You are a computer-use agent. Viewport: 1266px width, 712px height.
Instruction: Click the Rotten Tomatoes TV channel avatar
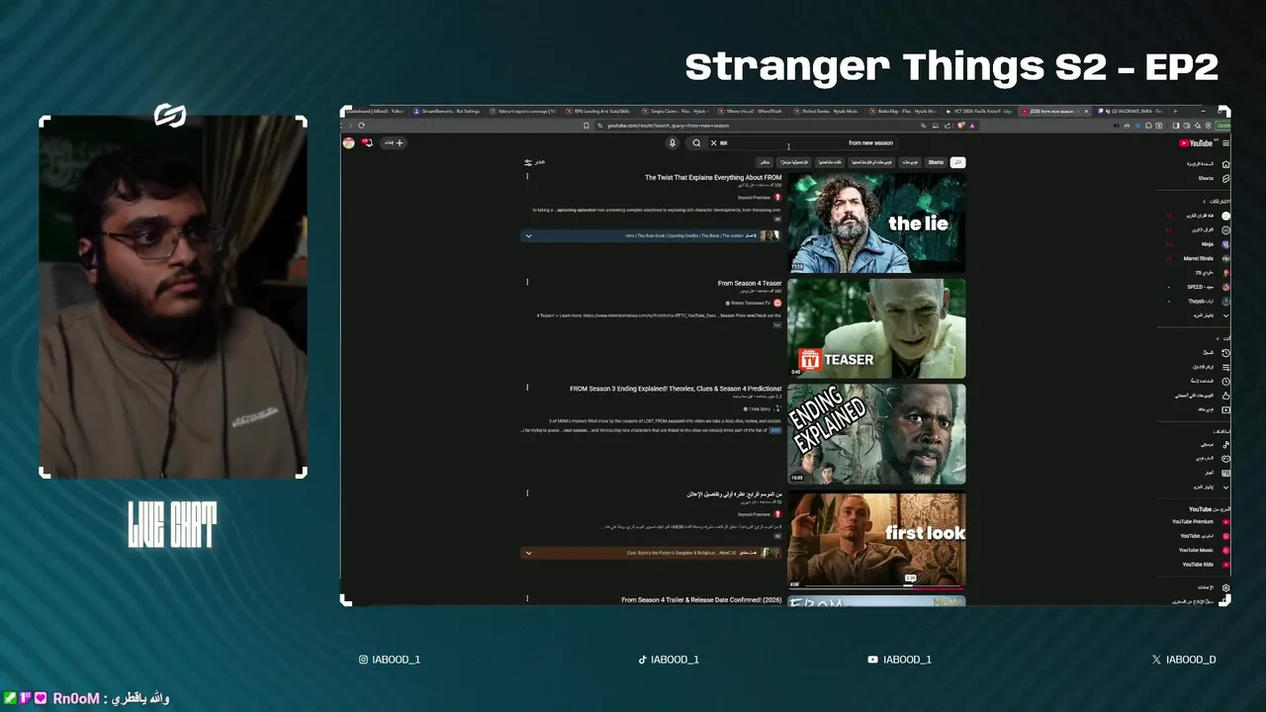tap(777, 303)
